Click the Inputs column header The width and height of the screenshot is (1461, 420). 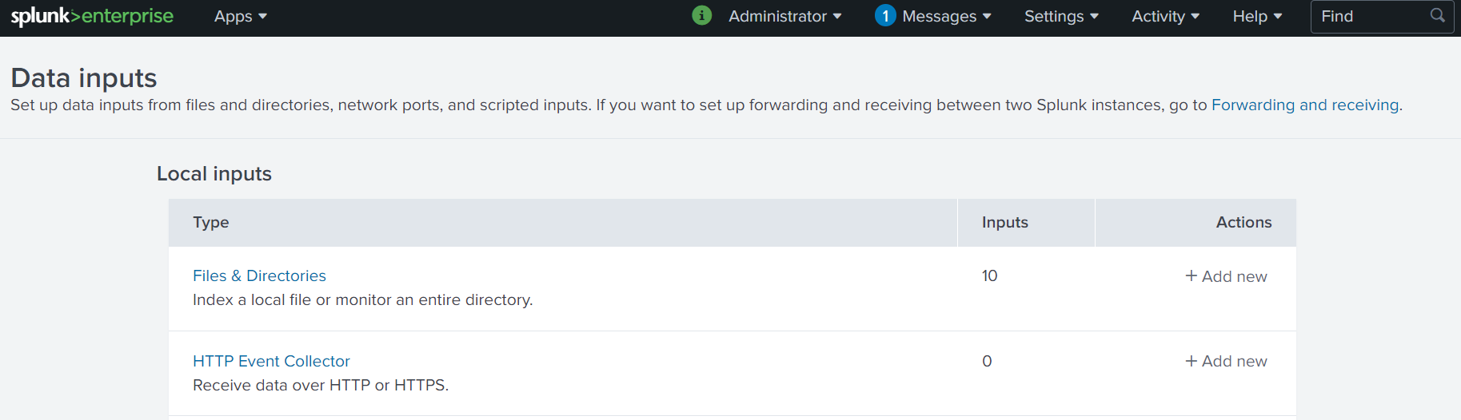(1004, 222)
